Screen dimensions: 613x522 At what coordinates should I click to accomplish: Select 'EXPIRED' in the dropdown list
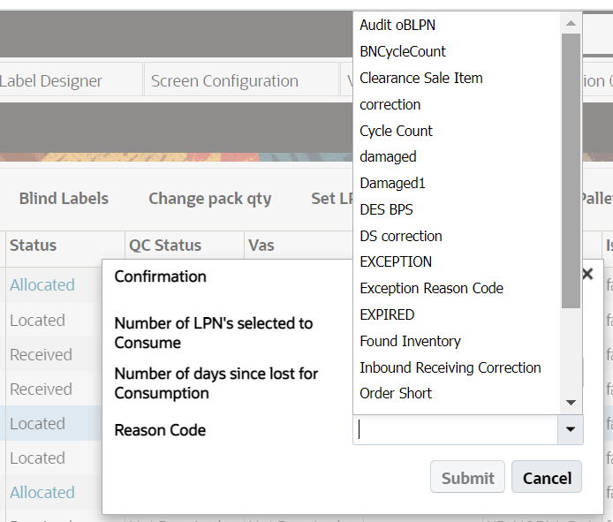pos(387,314)
